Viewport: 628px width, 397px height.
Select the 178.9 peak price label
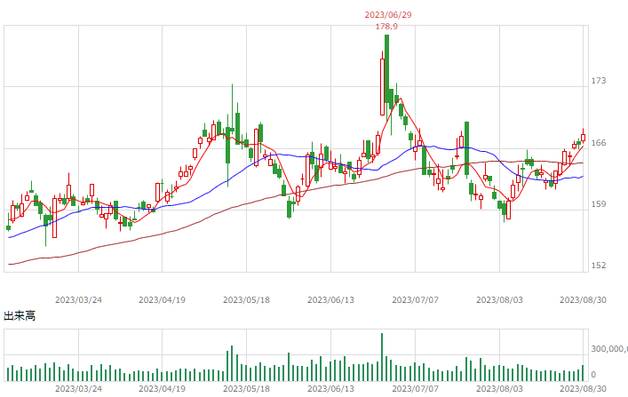point(386,27)
